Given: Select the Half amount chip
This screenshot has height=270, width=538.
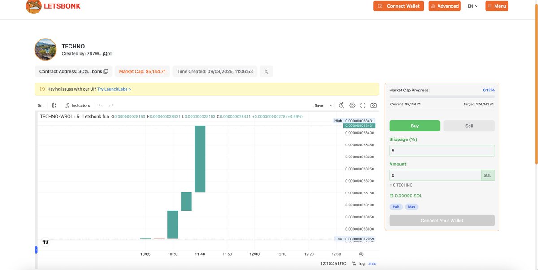Looking at the screenshot, I should click(396, 207).
